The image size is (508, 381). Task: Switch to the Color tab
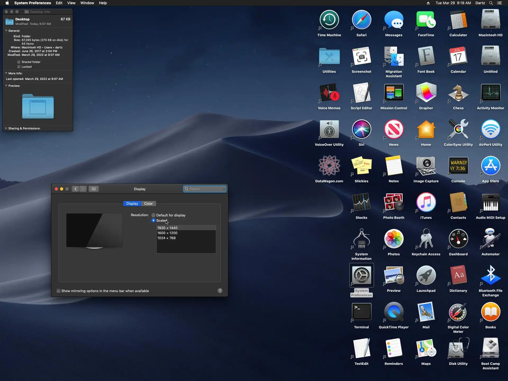148,204
